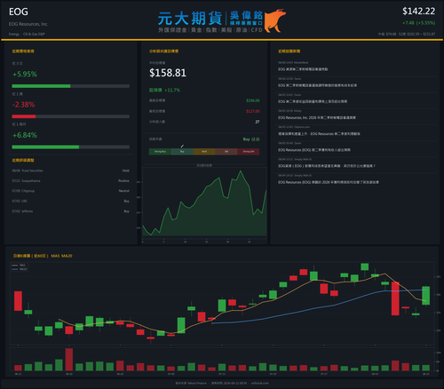
Task: Click the 元大期貨 banner title
Action: 190,19
